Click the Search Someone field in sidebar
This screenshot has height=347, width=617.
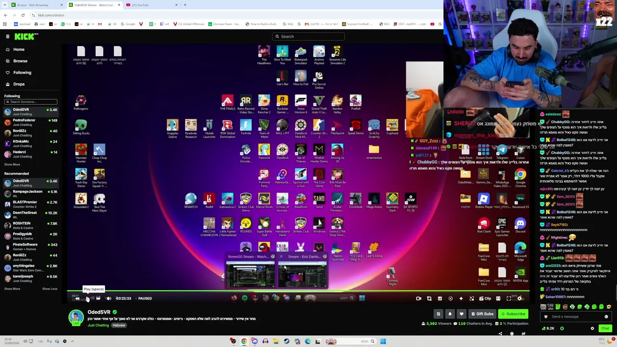(31, 102)
